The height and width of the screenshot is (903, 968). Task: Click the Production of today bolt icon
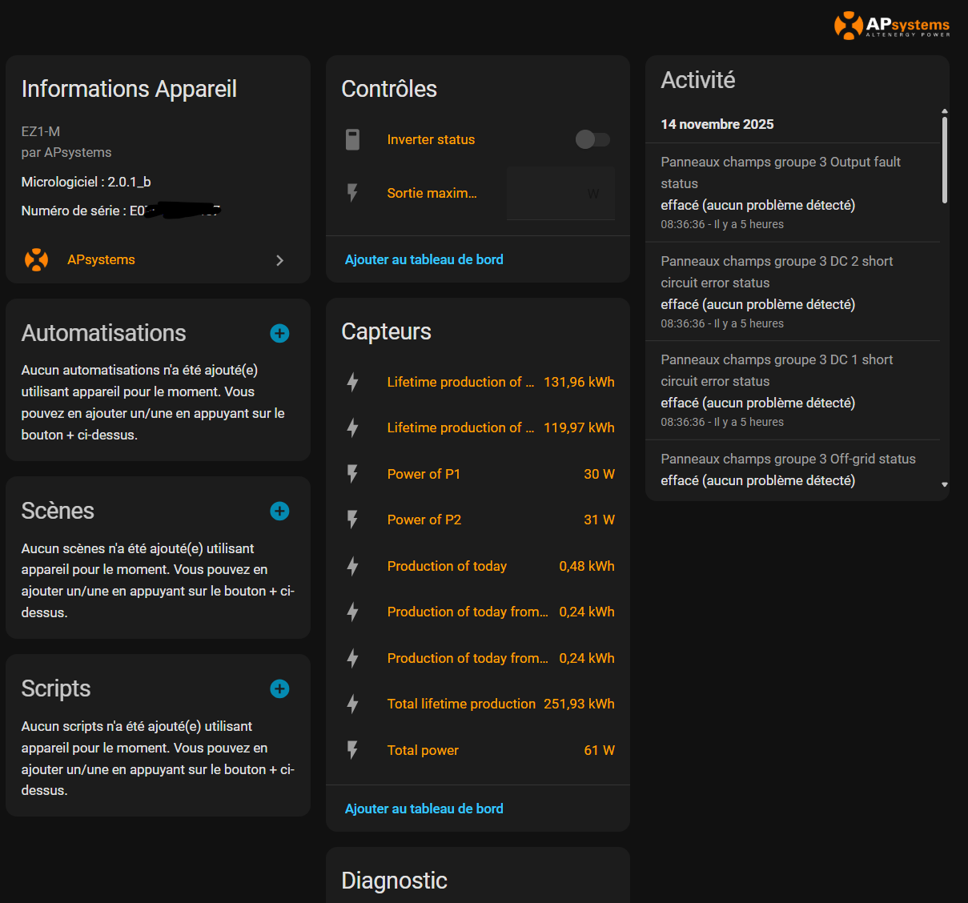tap(352, 566)
